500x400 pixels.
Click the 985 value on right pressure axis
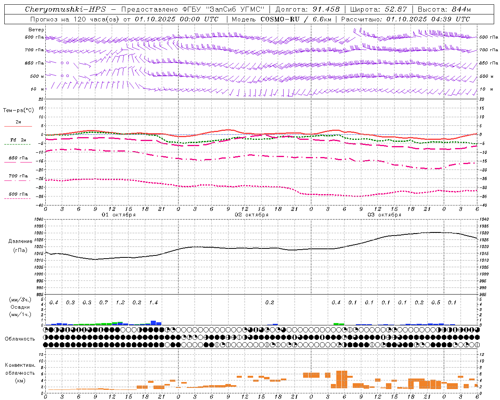(x=484, y=294)
